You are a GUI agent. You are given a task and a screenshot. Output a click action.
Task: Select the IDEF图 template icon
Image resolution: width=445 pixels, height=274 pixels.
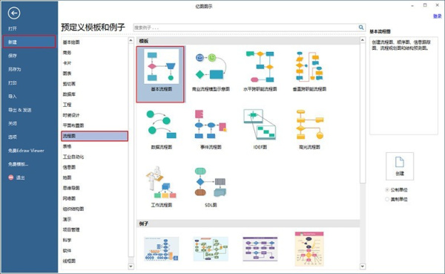coord(260,124)
